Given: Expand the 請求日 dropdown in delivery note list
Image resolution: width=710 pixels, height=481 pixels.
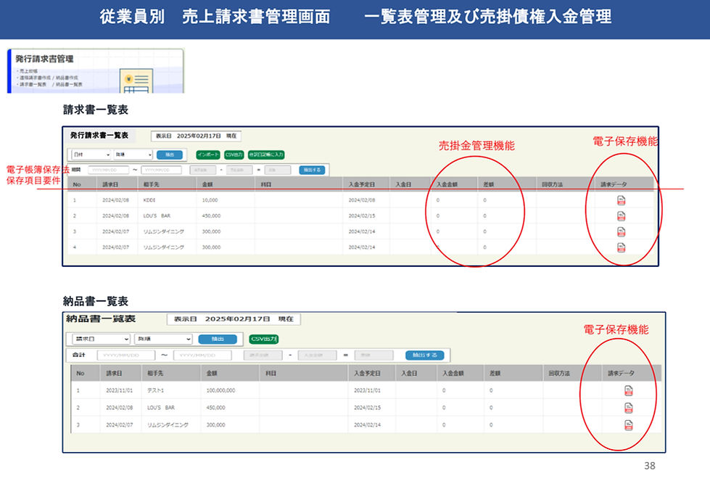Looking at the screenshot, I should (x=102, y=339).
